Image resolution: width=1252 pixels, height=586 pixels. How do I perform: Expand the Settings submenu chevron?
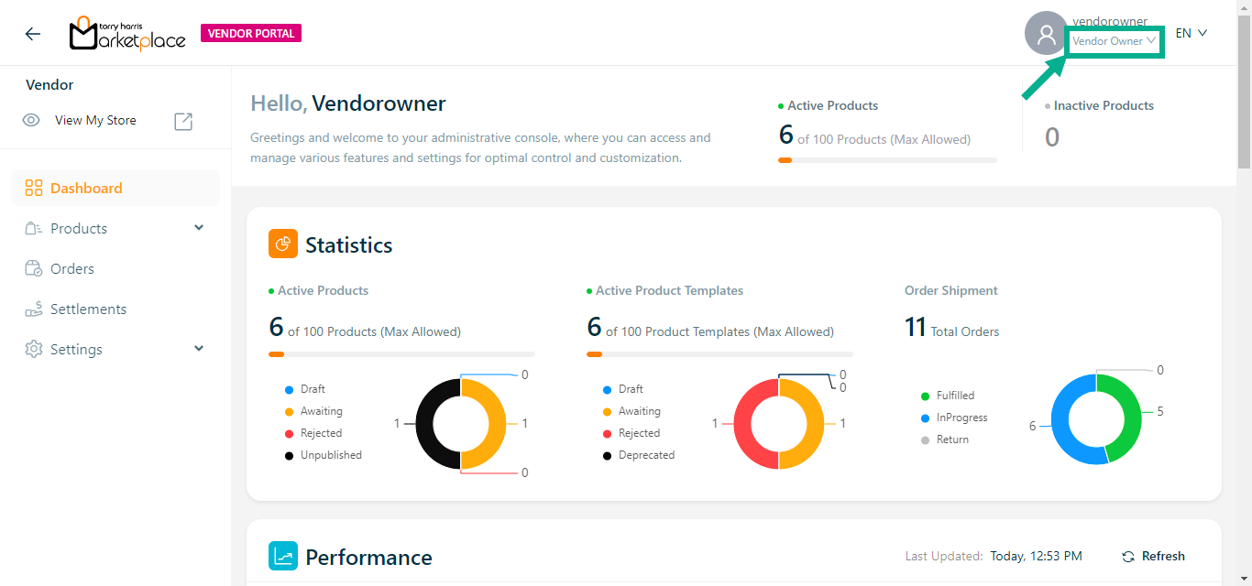pos(199,349)
